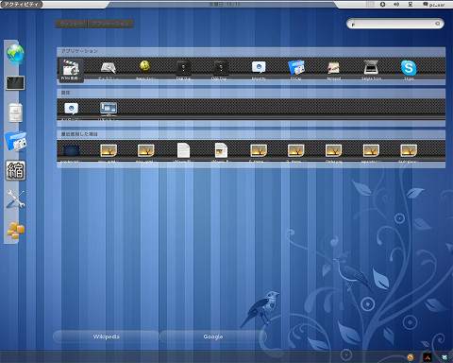Screen dimensions: 453x363
Task: Switch to the applications view tab
Action: pos(111,24)
